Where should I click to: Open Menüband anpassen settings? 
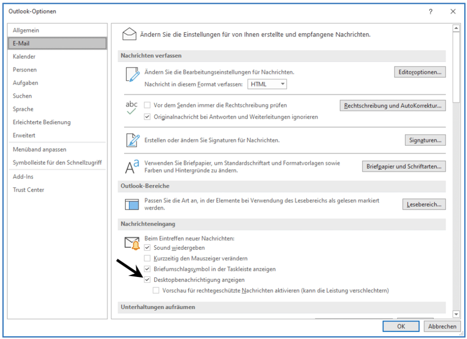pos(57,150)
